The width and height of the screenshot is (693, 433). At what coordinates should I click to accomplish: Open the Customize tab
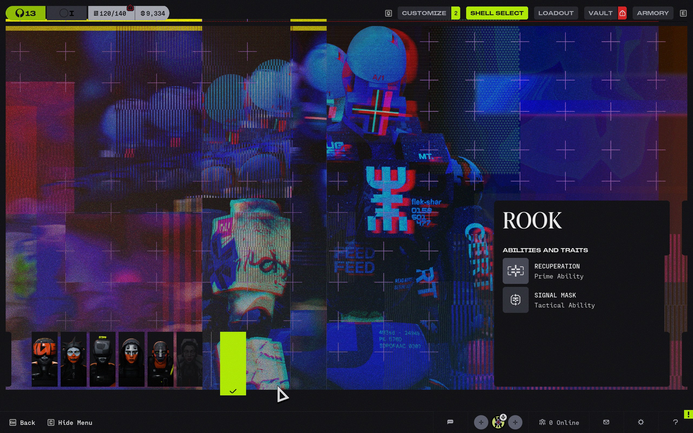pos(424,13)
